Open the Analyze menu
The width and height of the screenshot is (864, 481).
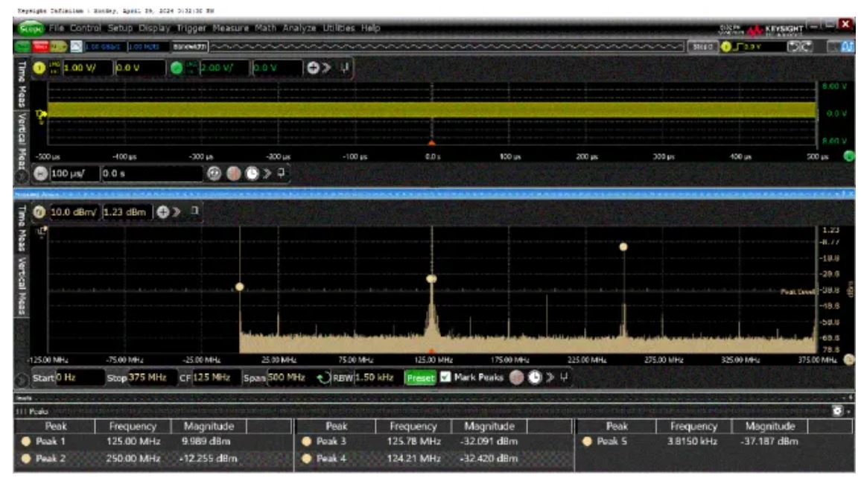(299, 28)
